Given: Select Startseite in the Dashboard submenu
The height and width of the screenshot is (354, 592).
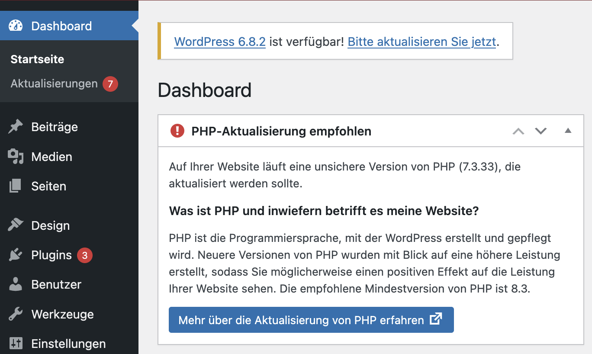Looking at the screenshot, I should pos(37,59).
